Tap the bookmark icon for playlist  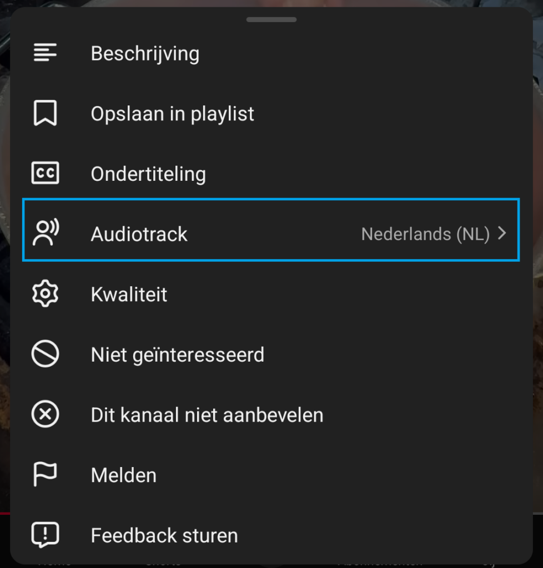click(45, 114)
